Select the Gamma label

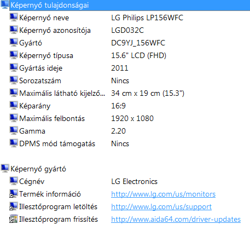point(32,131)
